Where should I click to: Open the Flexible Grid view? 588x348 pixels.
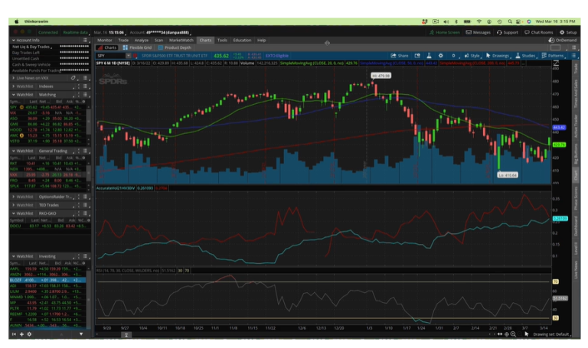coord(139,47)
